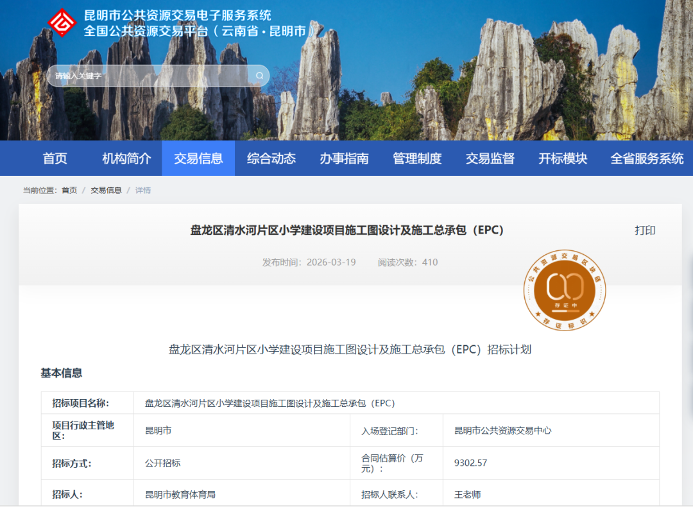Click the site logo emblem
The height and width of the screenshot is (507, 693).
pos(62,21)
